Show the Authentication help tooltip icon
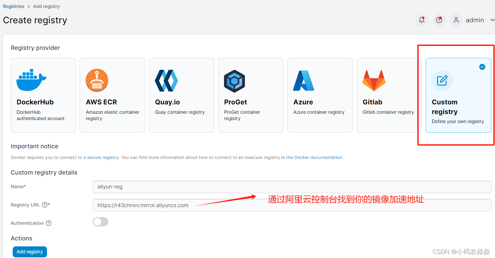The height and width of the screenshot is (258, 495). coord(49,223)
